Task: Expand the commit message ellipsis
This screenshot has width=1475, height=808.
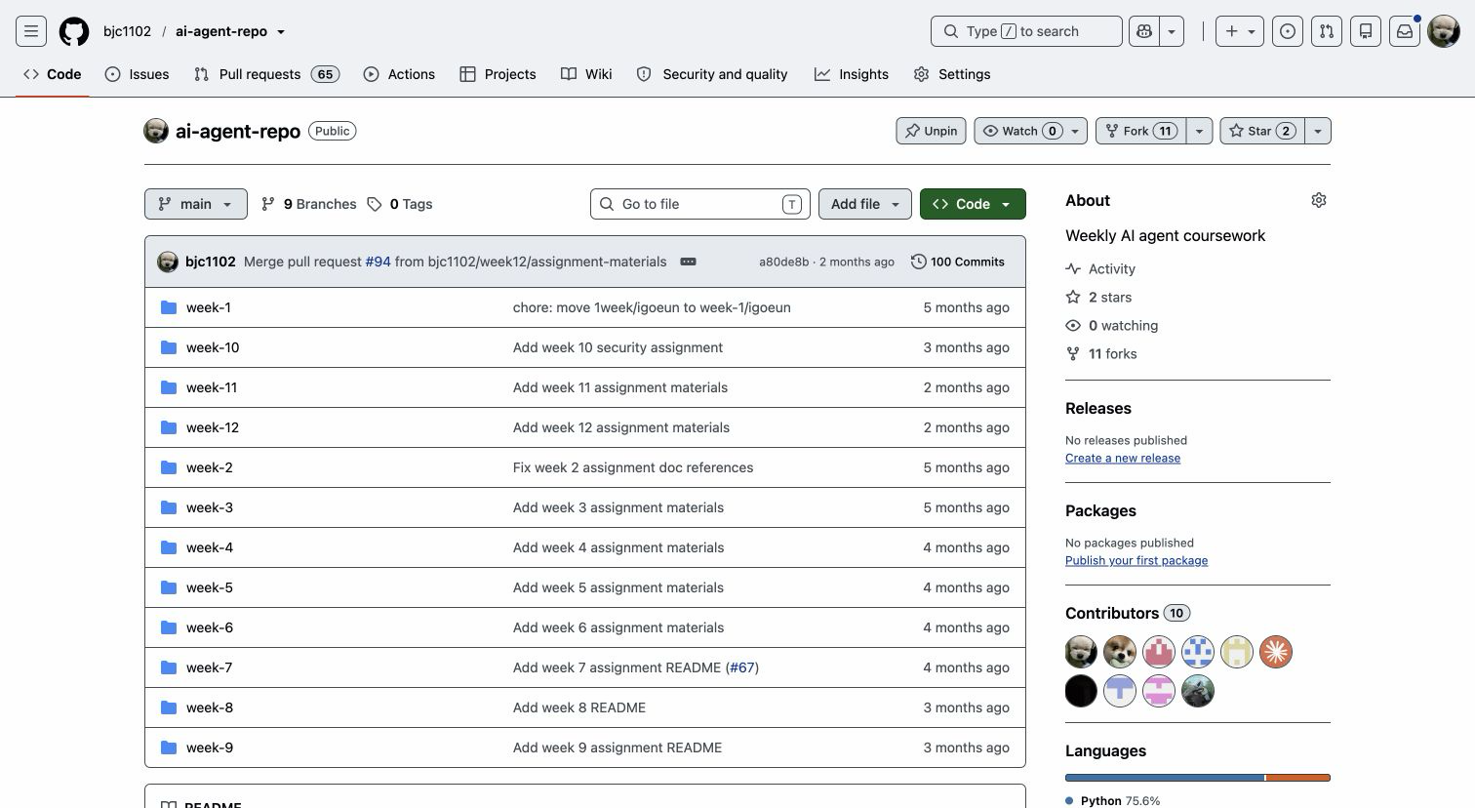Action: [x=688, y=262]
